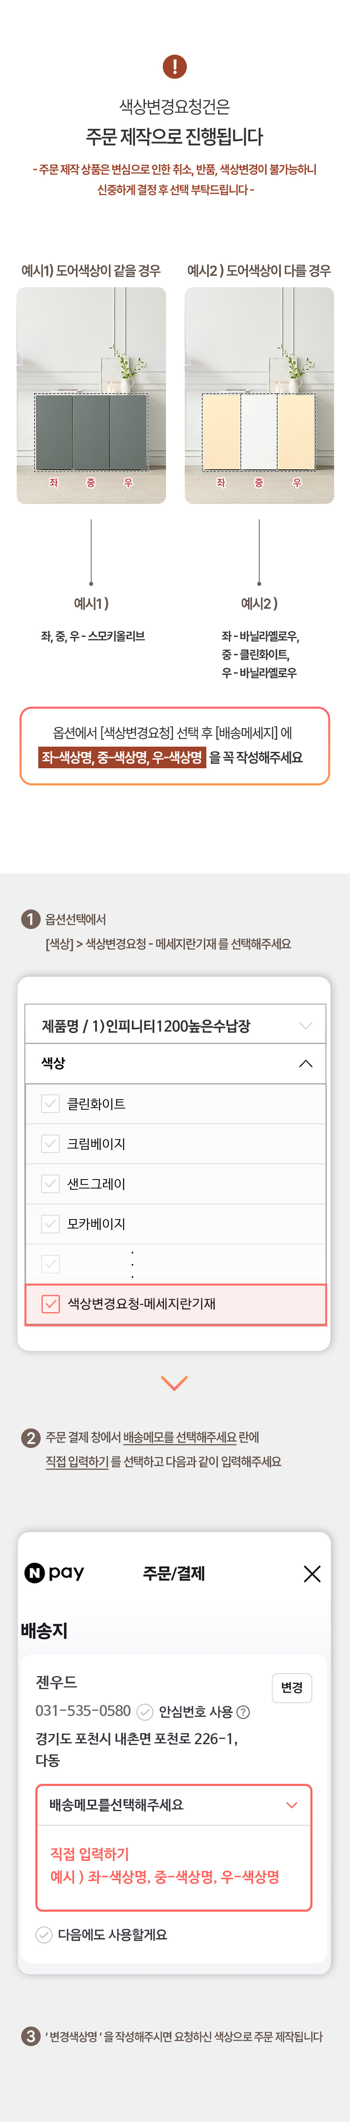Click the orange down arrow between steps
Screen dimensions: 350x2122
tap(174, 1382)
